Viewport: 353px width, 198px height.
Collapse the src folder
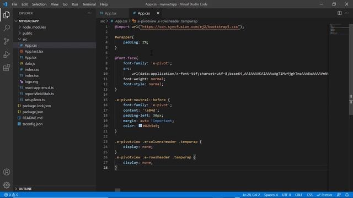(24, 39)
